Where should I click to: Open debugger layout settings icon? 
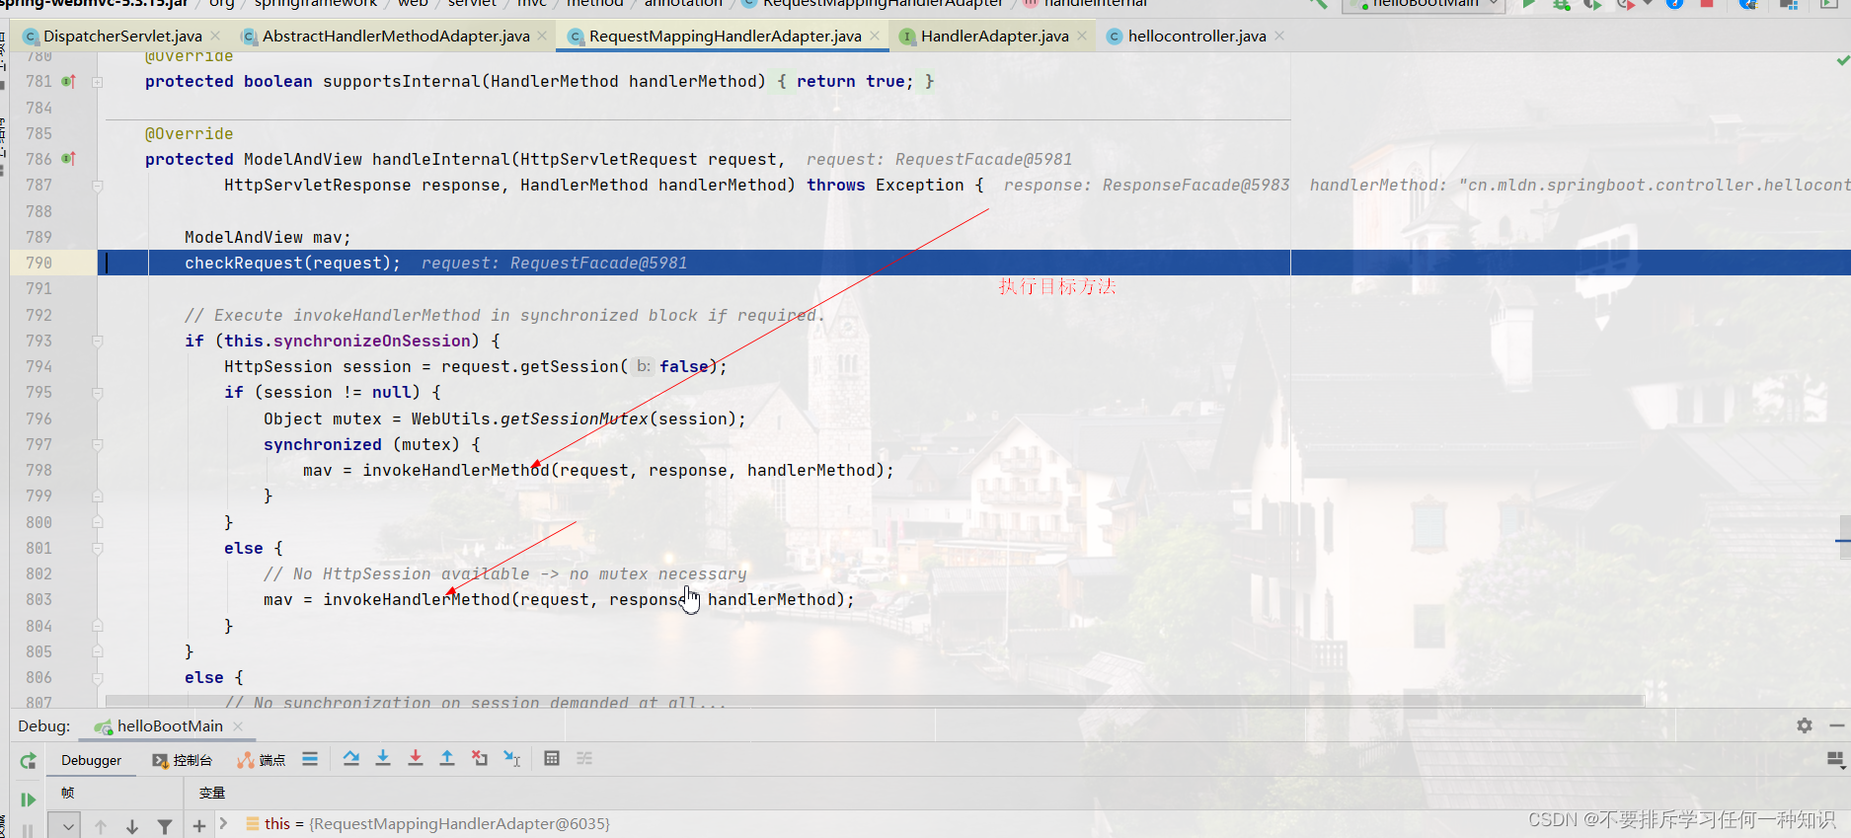(1835, 759)
